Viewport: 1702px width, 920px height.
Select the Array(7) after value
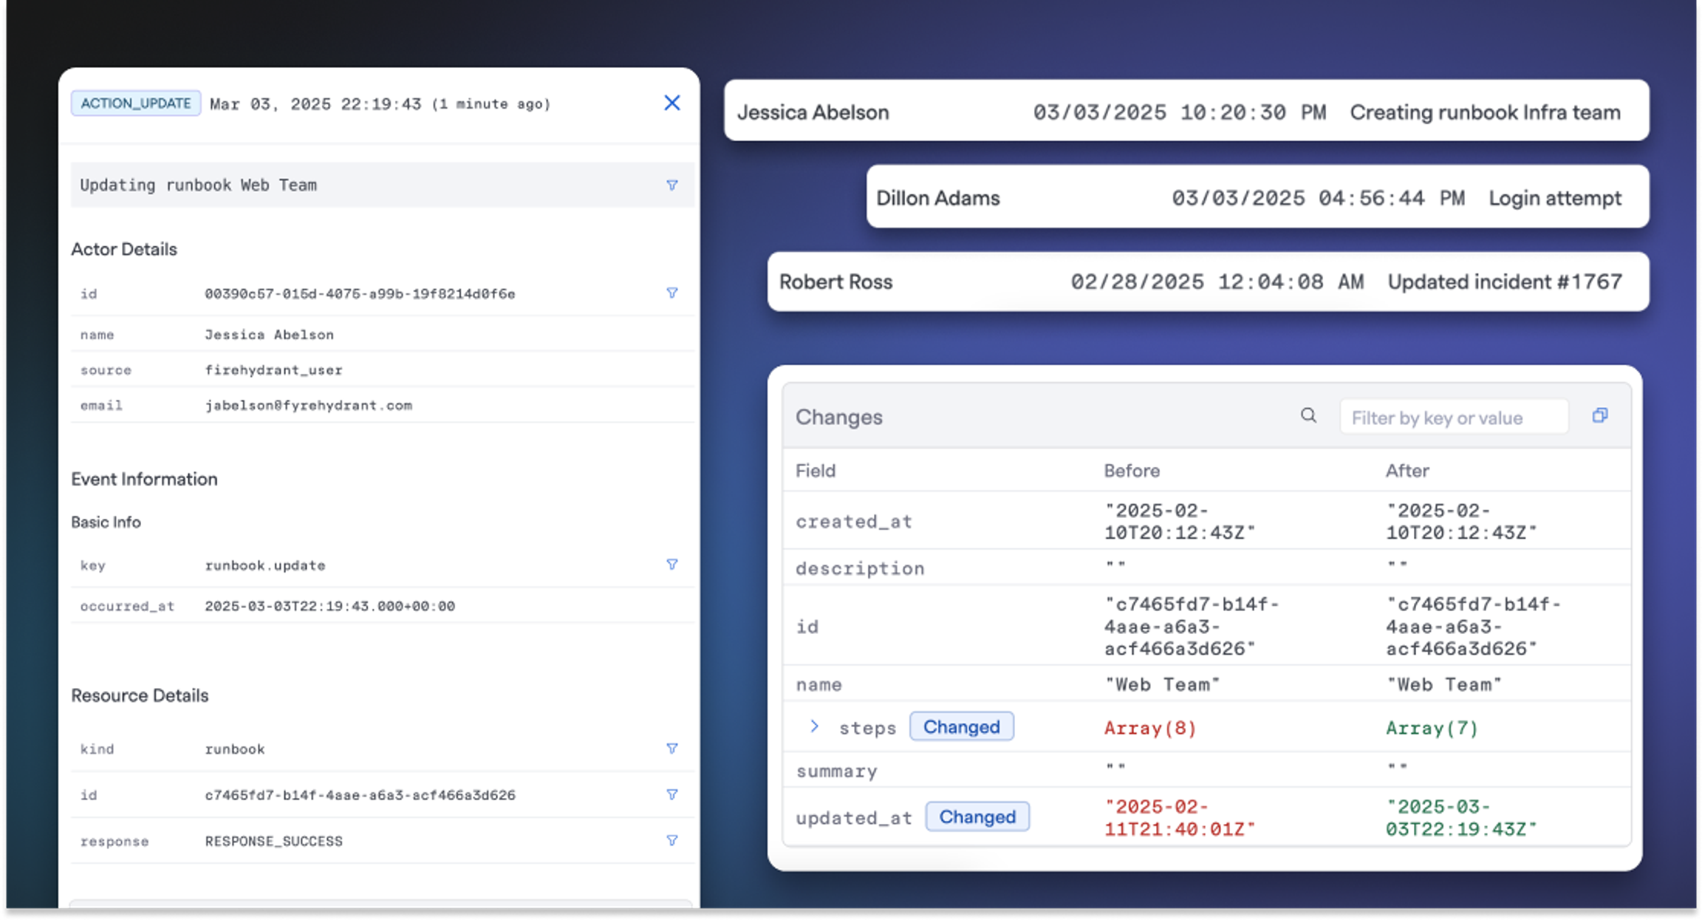[1431, 728]
